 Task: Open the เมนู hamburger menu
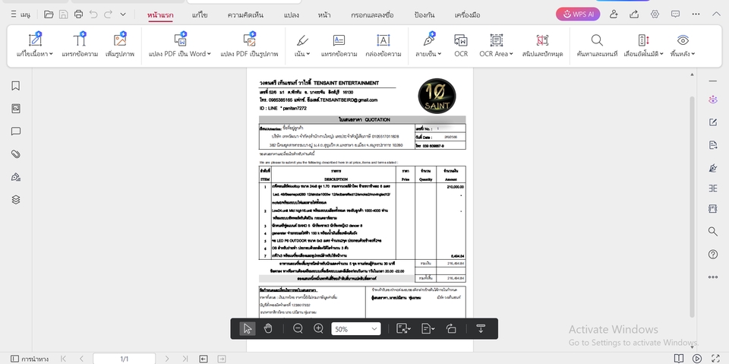click(x=21, y=14)
